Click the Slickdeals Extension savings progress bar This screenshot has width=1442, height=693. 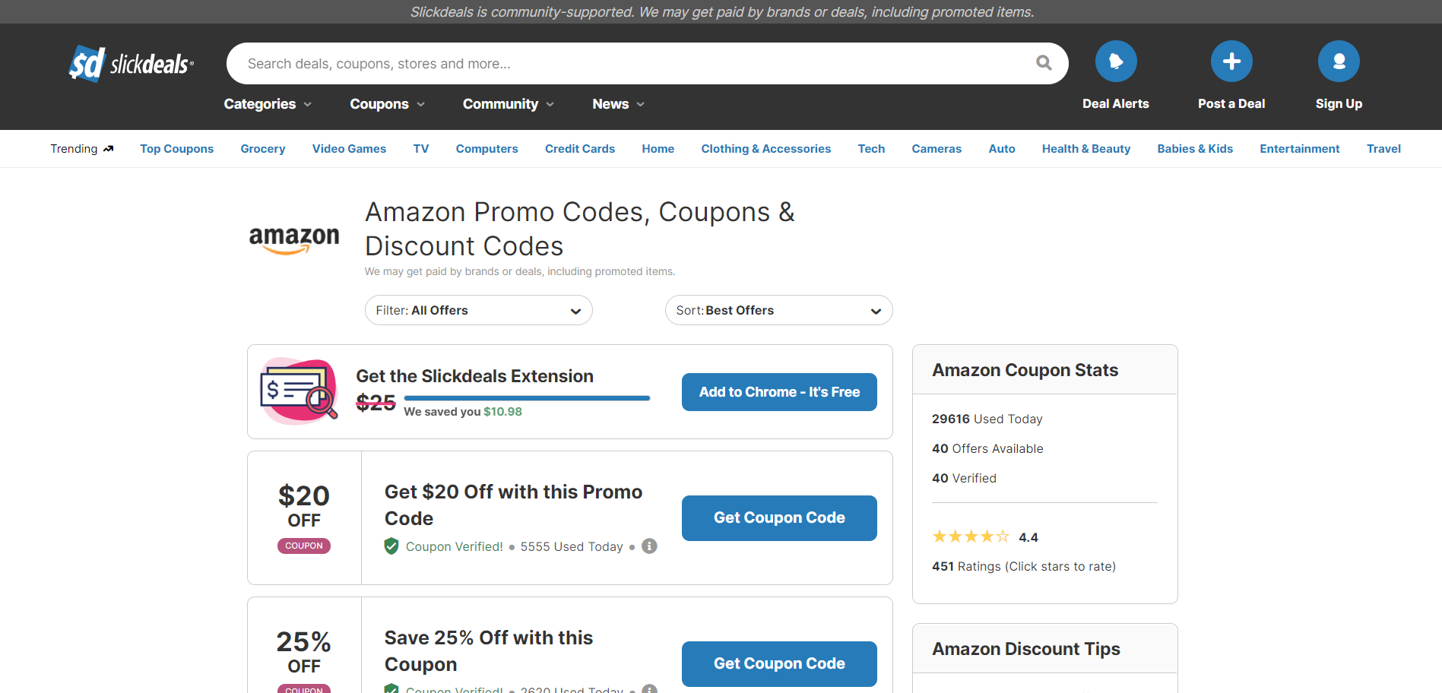(527, 397)
